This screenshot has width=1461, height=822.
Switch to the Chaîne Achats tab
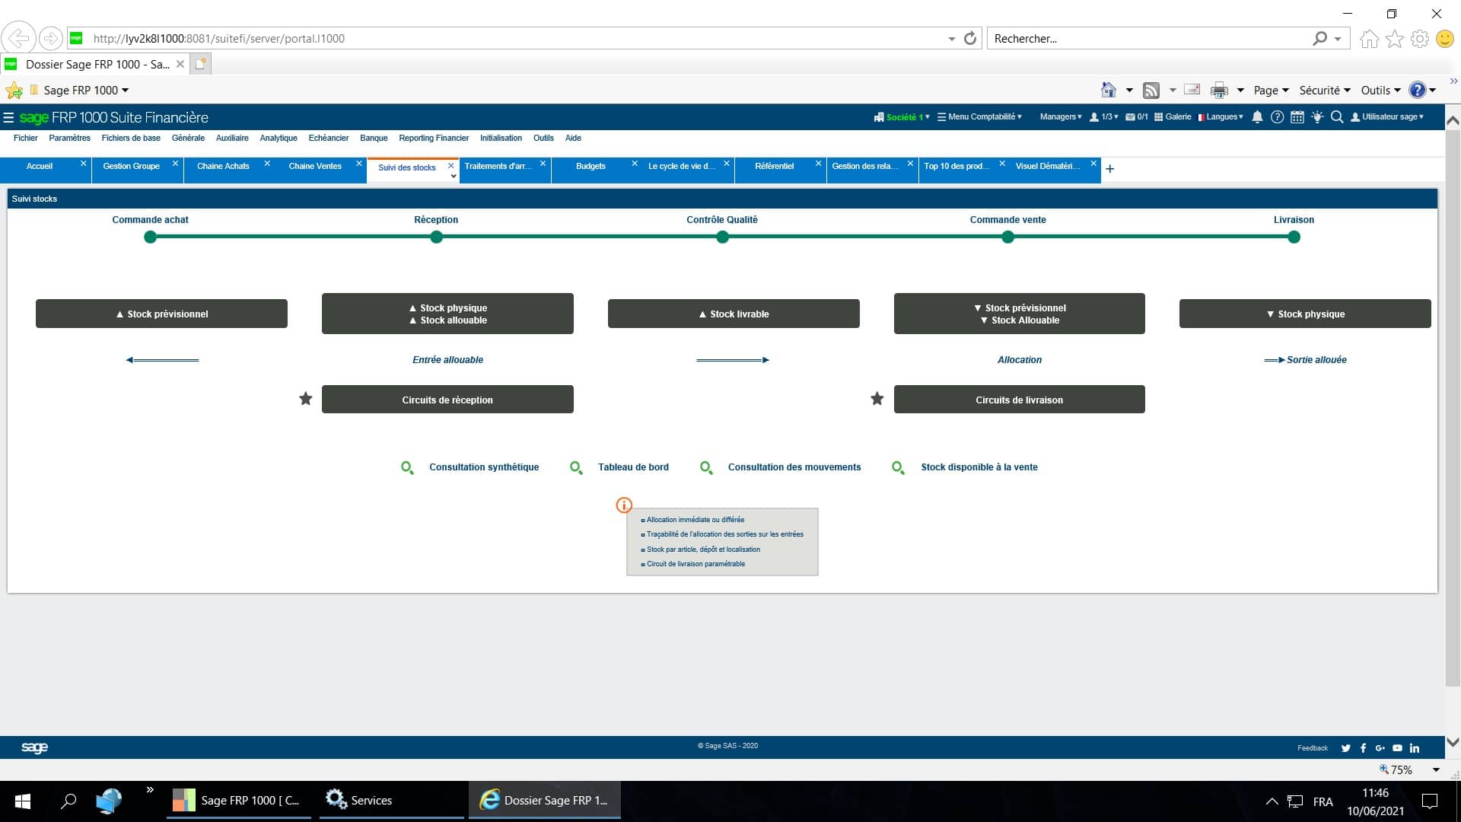[223, 166]
